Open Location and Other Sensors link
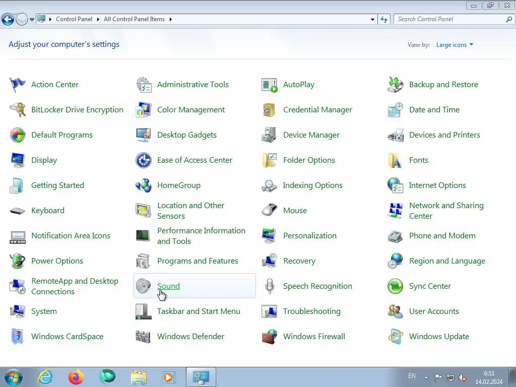 190,211
